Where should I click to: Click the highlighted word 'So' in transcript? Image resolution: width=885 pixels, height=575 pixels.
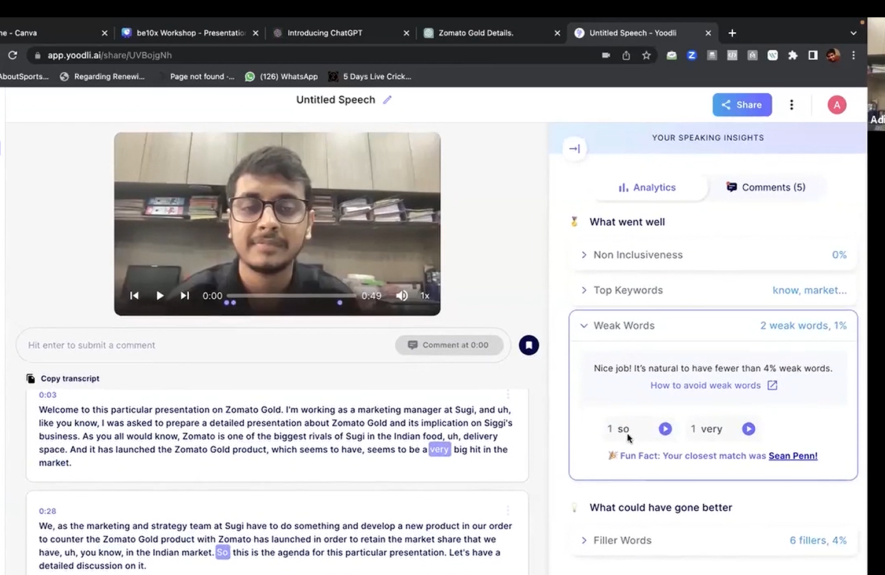click(x=222, y=552)
